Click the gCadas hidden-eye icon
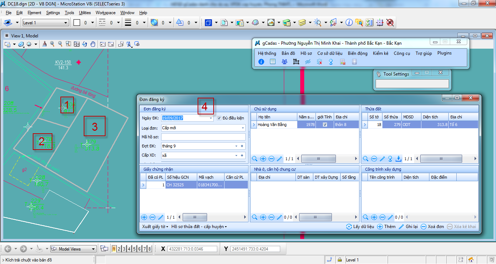496x264 pixels. [307, 62]
